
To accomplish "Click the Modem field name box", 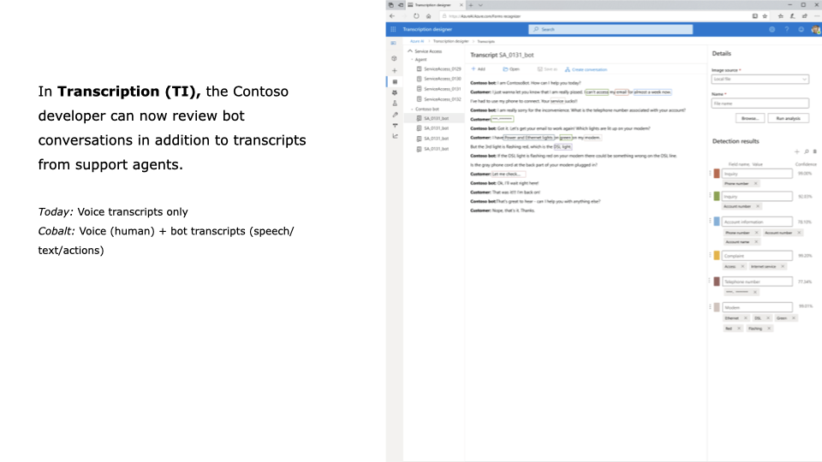I will pyautogui.click(x=757, y=307).
